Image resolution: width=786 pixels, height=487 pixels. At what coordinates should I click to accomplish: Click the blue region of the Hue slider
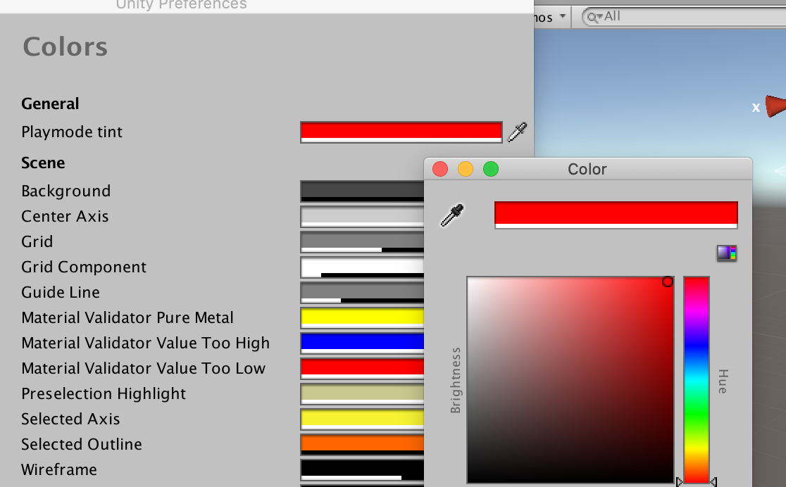tap(697, 346)
